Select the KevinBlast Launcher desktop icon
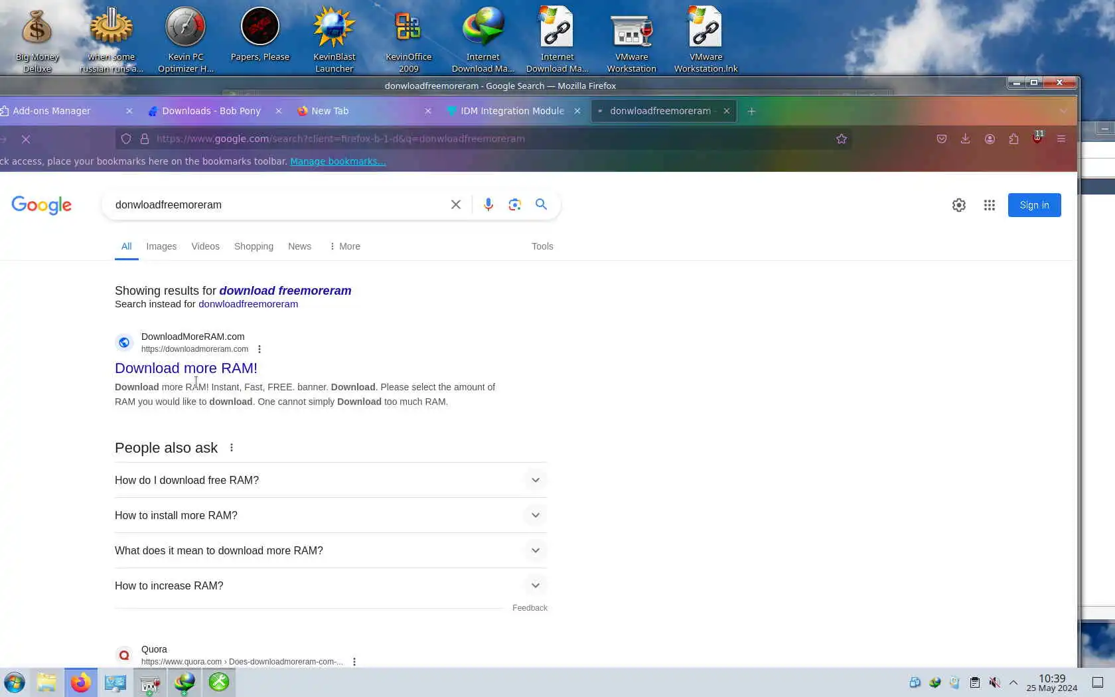 pos(334,40)
